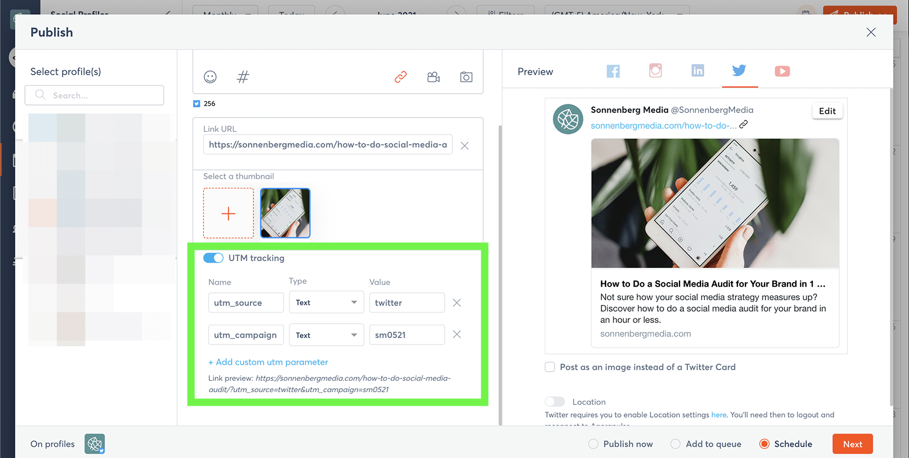Add a photo with the camera icon
The image size is (909, 458).
point(466,77)
